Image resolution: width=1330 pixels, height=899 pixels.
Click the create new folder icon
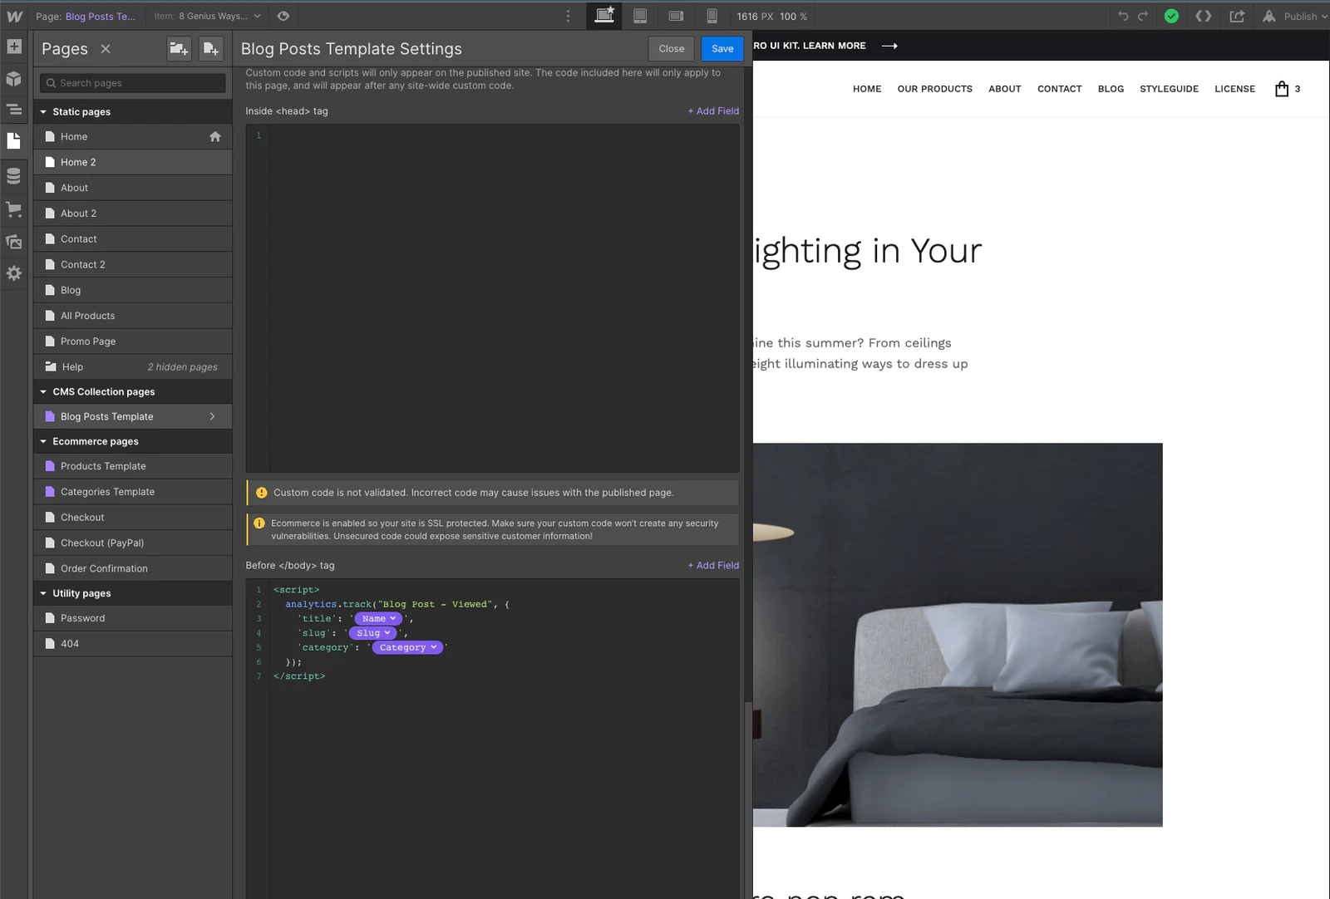pos(179,49)
